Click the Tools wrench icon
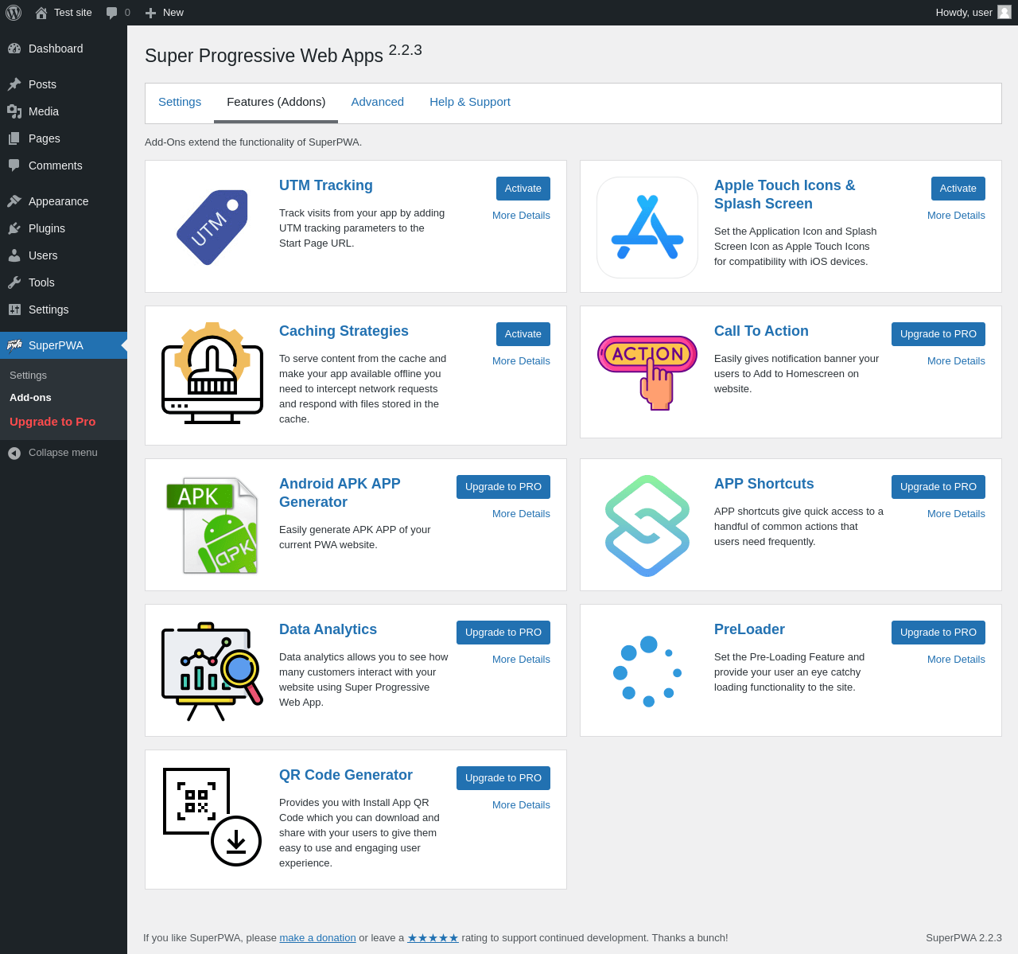1018x954 pixels. 14,282
